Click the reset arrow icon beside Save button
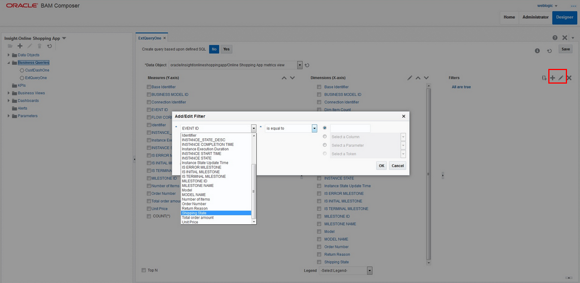Image resolution: width=580 pixels, height=283 pixels. pos(549,51)
